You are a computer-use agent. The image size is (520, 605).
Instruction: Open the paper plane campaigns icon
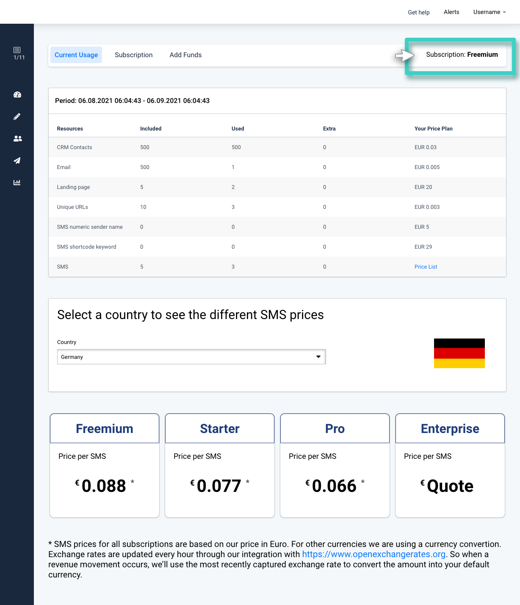click(17, 161)
